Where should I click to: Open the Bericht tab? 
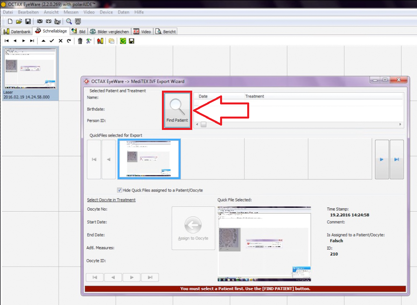pos(165,31)
